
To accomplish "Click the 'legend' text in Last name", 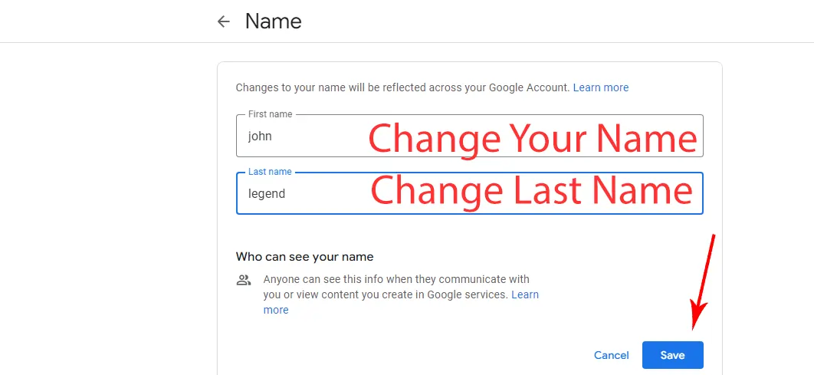I will pyautogui.click(x=266, y=194).
